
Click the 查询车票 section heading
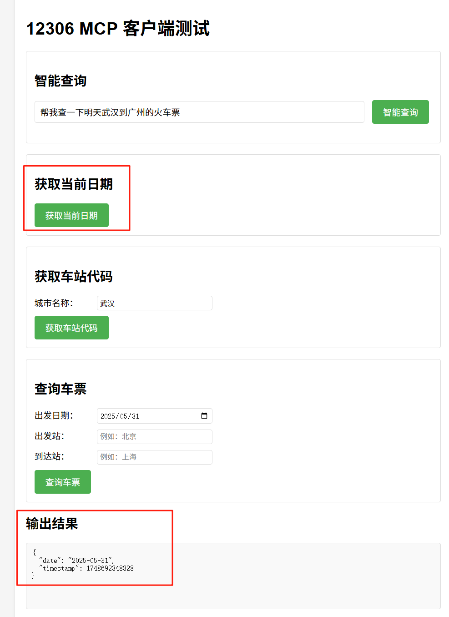(x=61, y=389)
